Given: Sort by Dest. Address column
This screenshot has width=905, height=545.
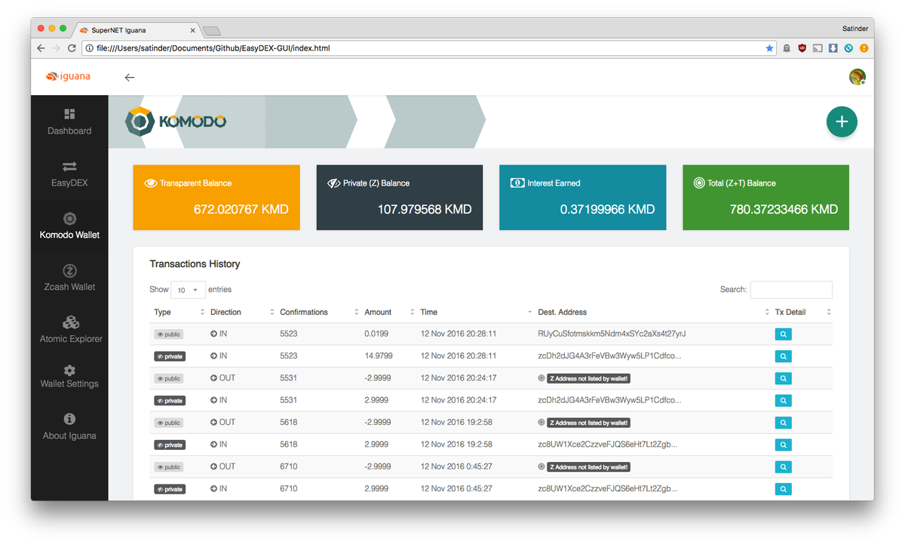Looking at the screenshot, I should [x=652, y=312].
